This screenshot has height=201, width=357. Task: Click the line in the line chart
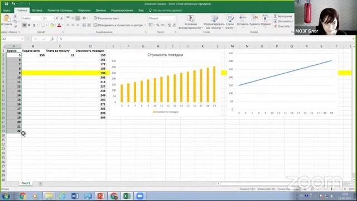click(285, 73)
